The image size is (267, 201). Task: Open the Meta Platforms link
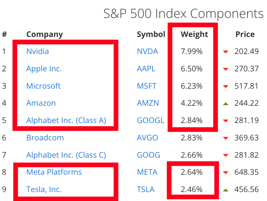(54, 172)
